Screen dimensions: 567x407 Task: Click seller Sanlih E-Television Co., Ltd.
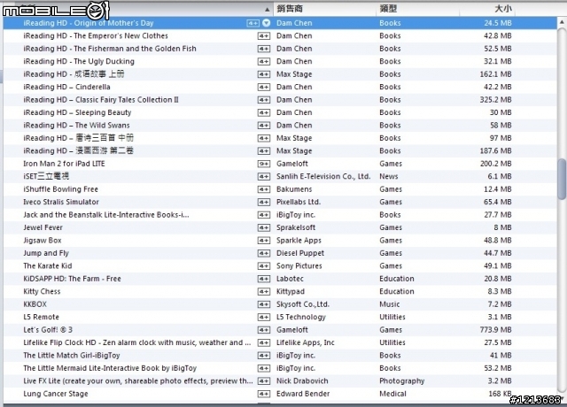pyautogui.click(x=323, y=177)
